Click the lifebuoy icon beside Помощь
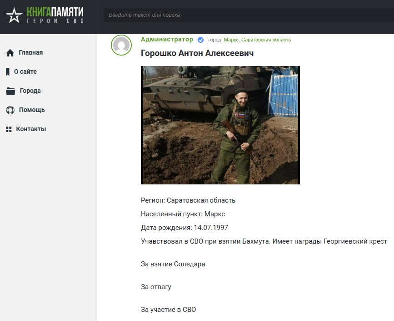Image resolution: width=394 pixels, height=321 pixels. click(x=10, y=110)
